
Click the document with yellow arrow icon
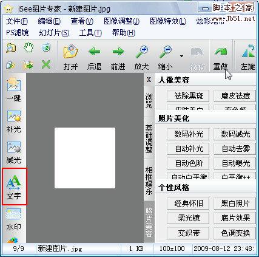point(11,65)
